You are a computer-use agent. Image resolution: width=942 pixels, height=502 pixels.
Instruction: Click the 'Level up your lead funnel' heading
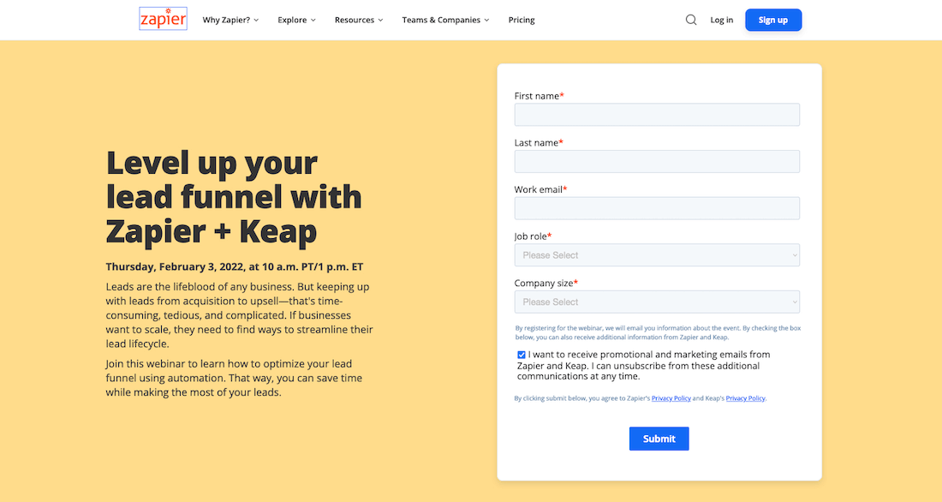tap(234, 197)
